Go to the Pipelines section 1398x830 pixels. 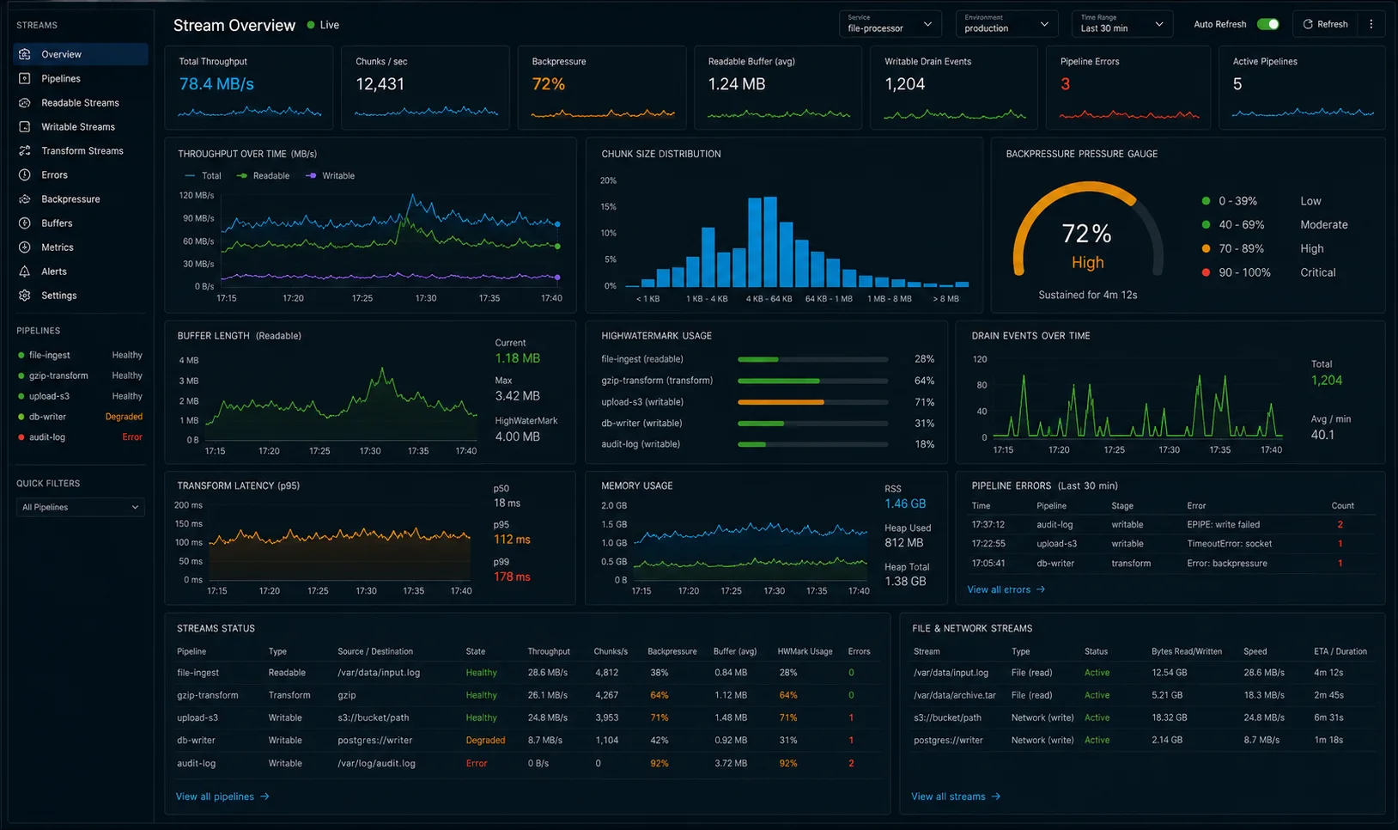[81, 78]
